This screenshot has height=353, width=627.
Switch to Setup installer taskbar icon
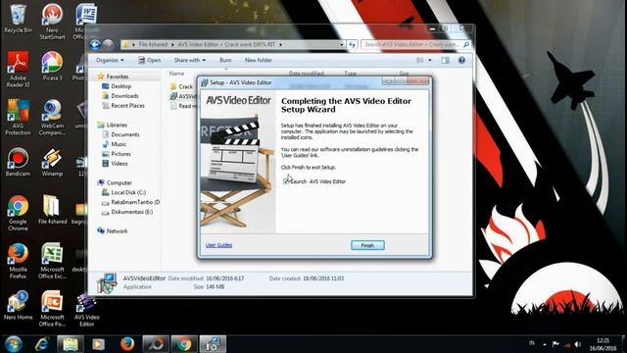[213, 344]
